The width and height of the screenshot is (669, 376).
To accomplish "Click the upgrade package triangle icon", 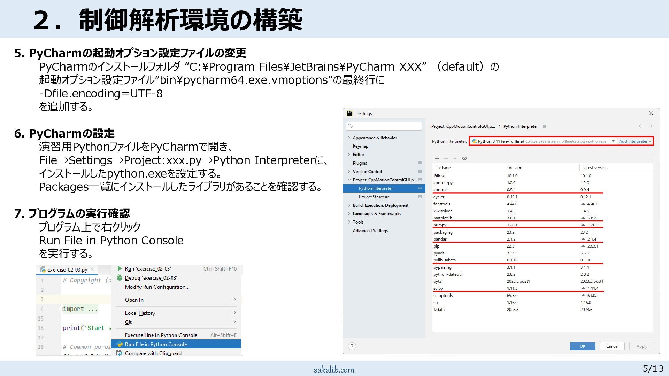I will coord(455,158).
